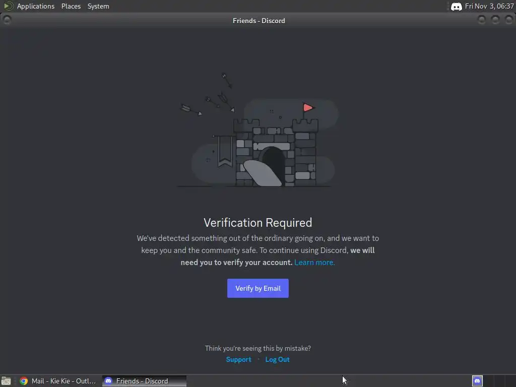Viewport: 516px width, 387px height.
Task: Open the Support link
Action: (238, 359)
